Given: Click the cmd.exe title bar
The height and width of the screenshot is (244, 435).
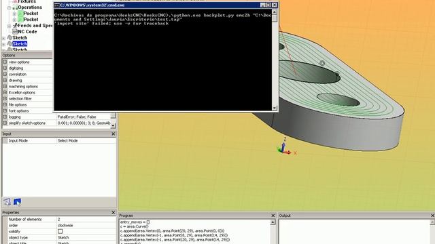Looking at the screenshot, I should coord(166,5).
